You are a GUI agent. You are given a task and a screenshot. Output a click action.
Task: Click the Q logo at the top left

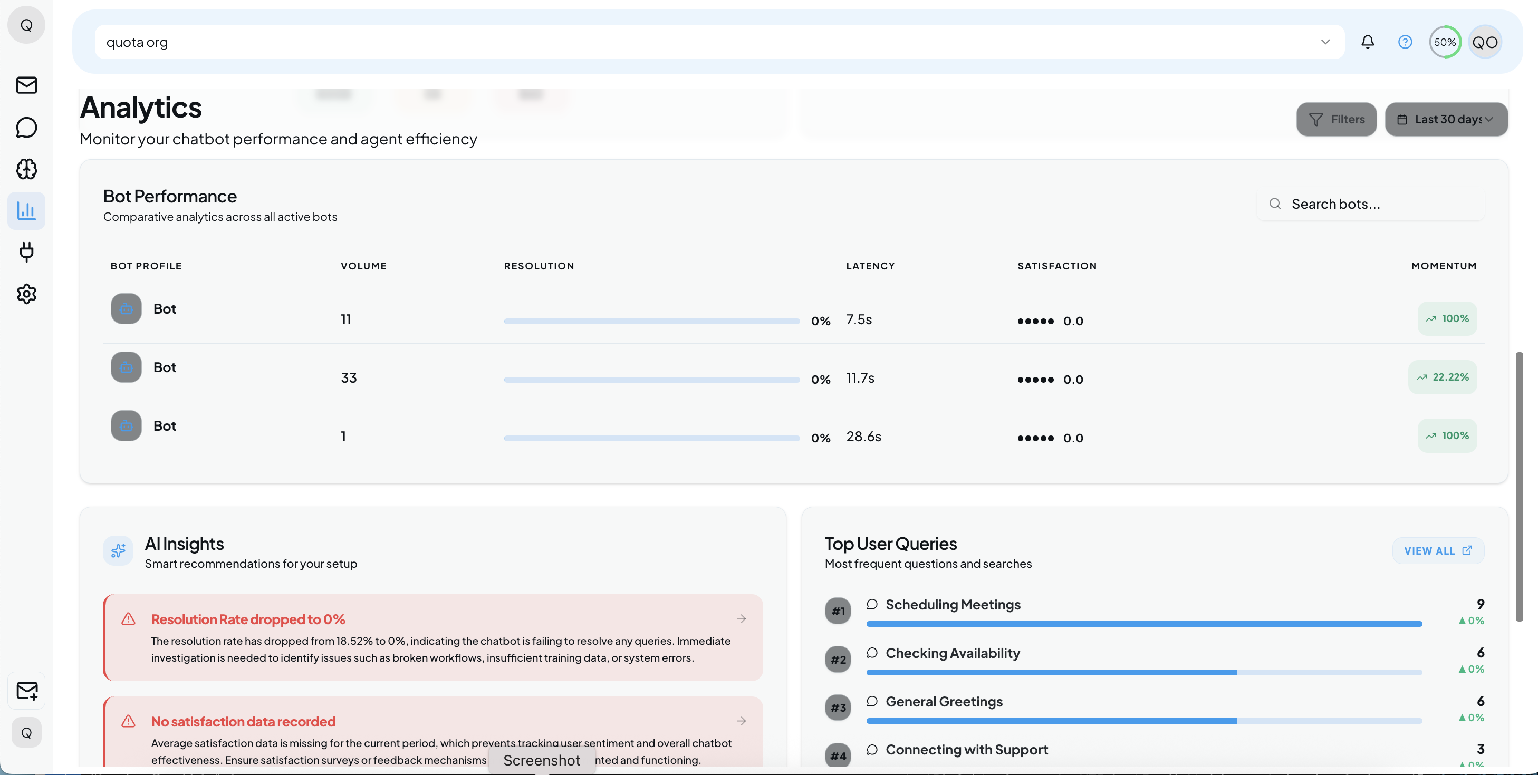tap(26, 24)
